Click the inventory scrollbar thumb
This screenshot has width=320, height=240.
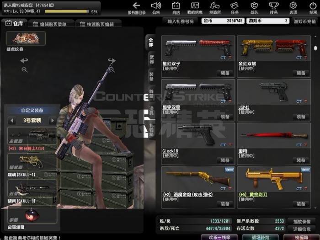[x=315, y=48]
